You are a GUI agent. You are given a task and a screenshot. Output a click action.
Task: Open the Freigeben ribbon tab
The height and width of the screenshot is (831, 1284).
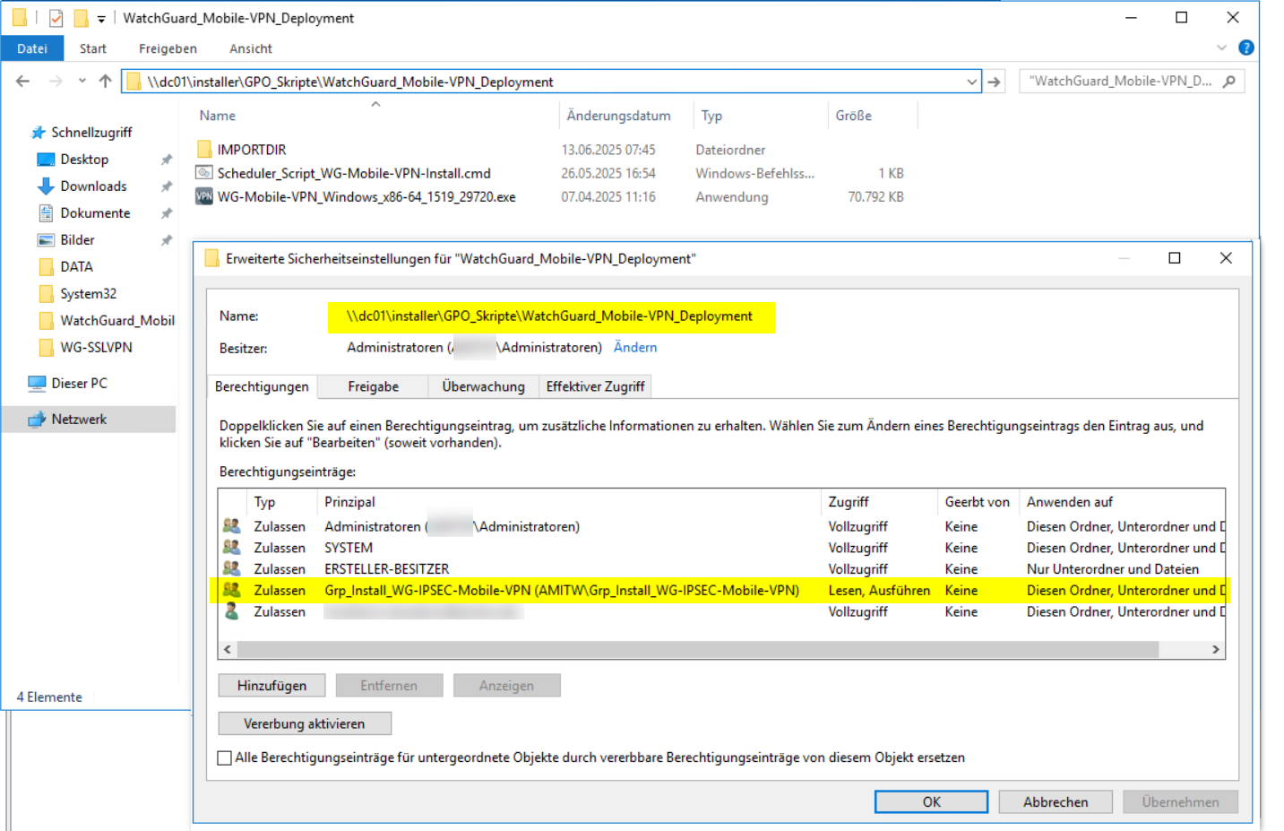coord(168,48)
